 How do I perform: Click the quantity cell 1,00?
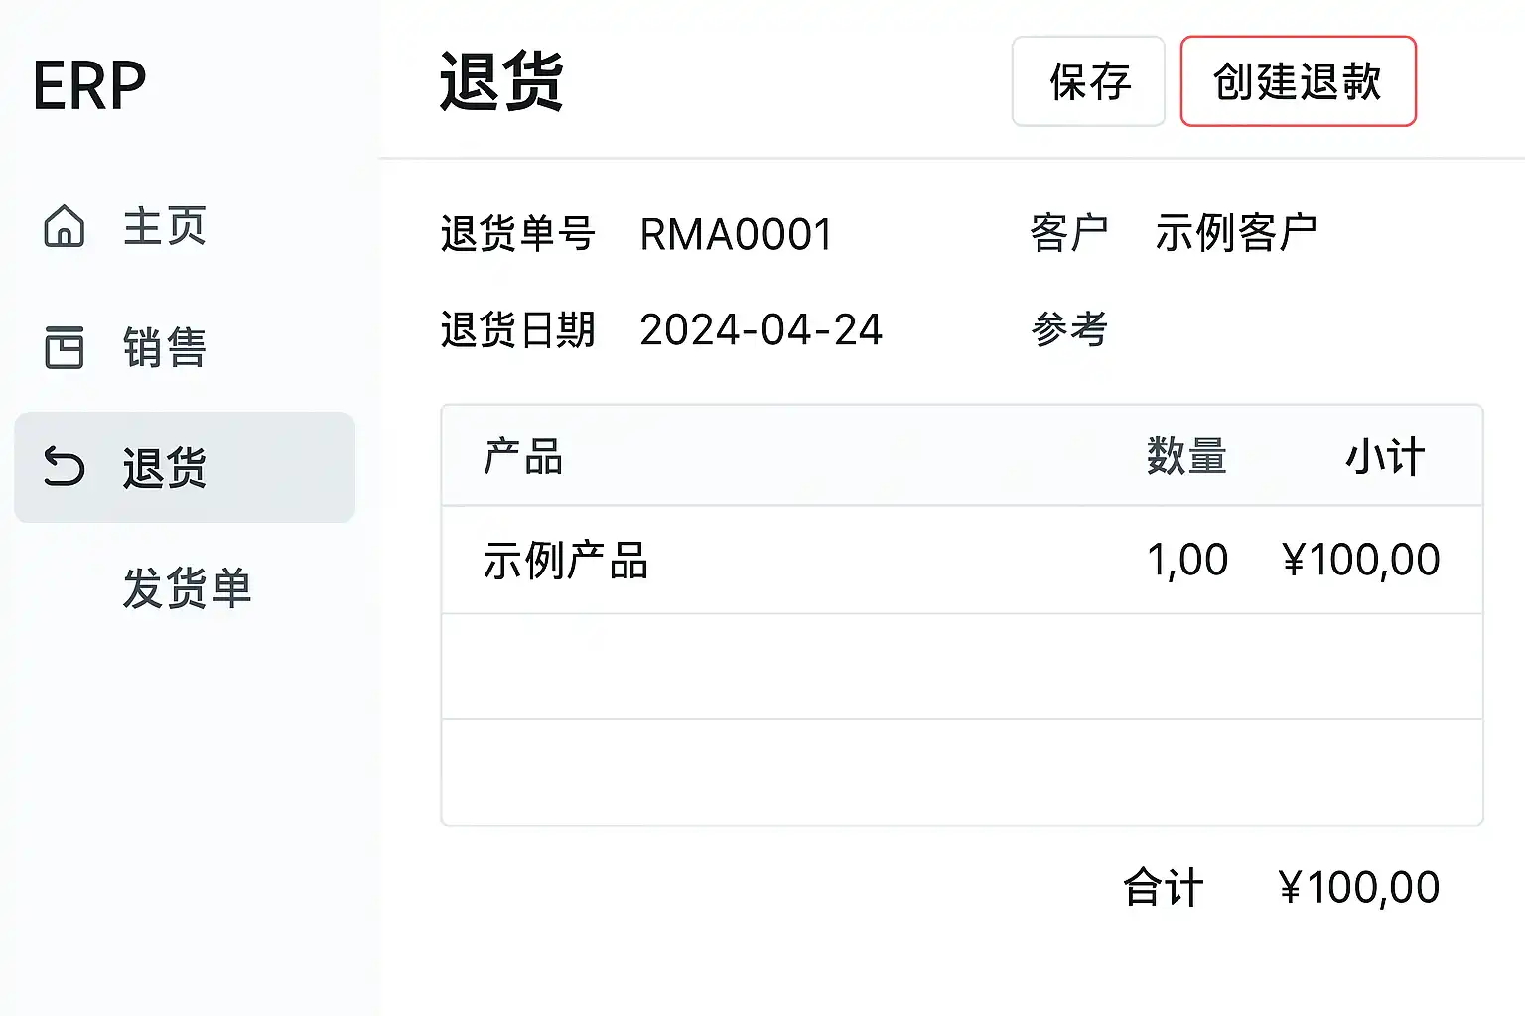pyautogui.click(x=1186, y=561)
